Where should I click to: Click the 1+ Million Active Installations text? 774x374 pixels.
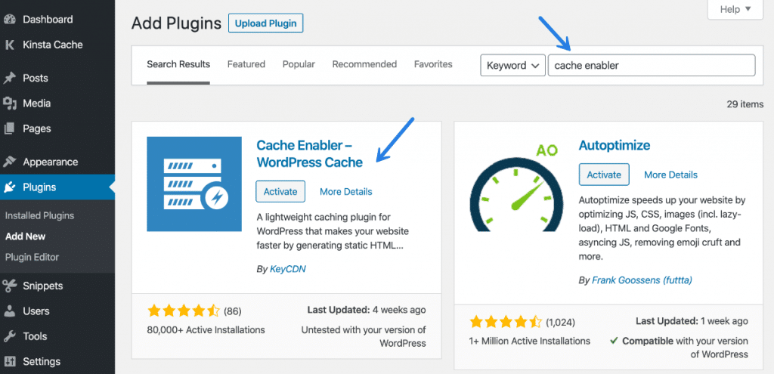click(x=530, y=341)
